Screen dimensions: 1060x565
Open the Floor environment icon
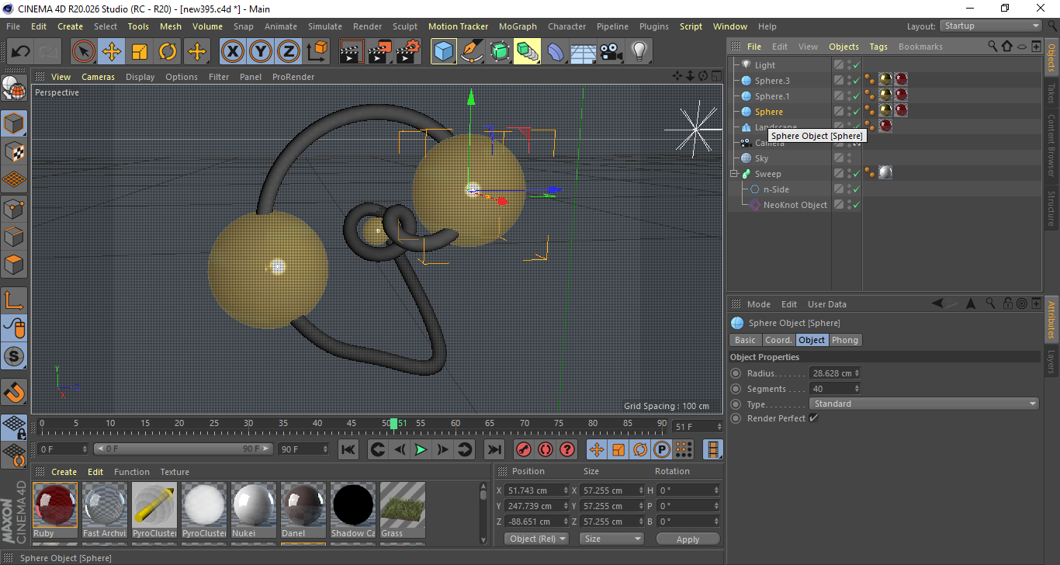tap(583, 52)
